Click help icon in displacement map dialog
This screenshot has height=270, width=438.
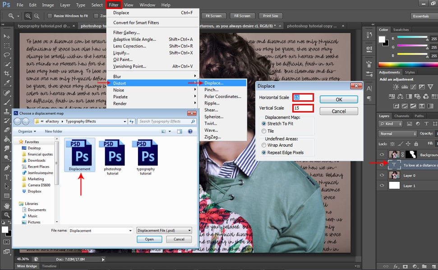[x=190, y=131]
